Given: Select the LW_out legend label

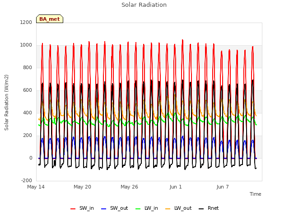Looking at the screenshot, I should [183, 208].
